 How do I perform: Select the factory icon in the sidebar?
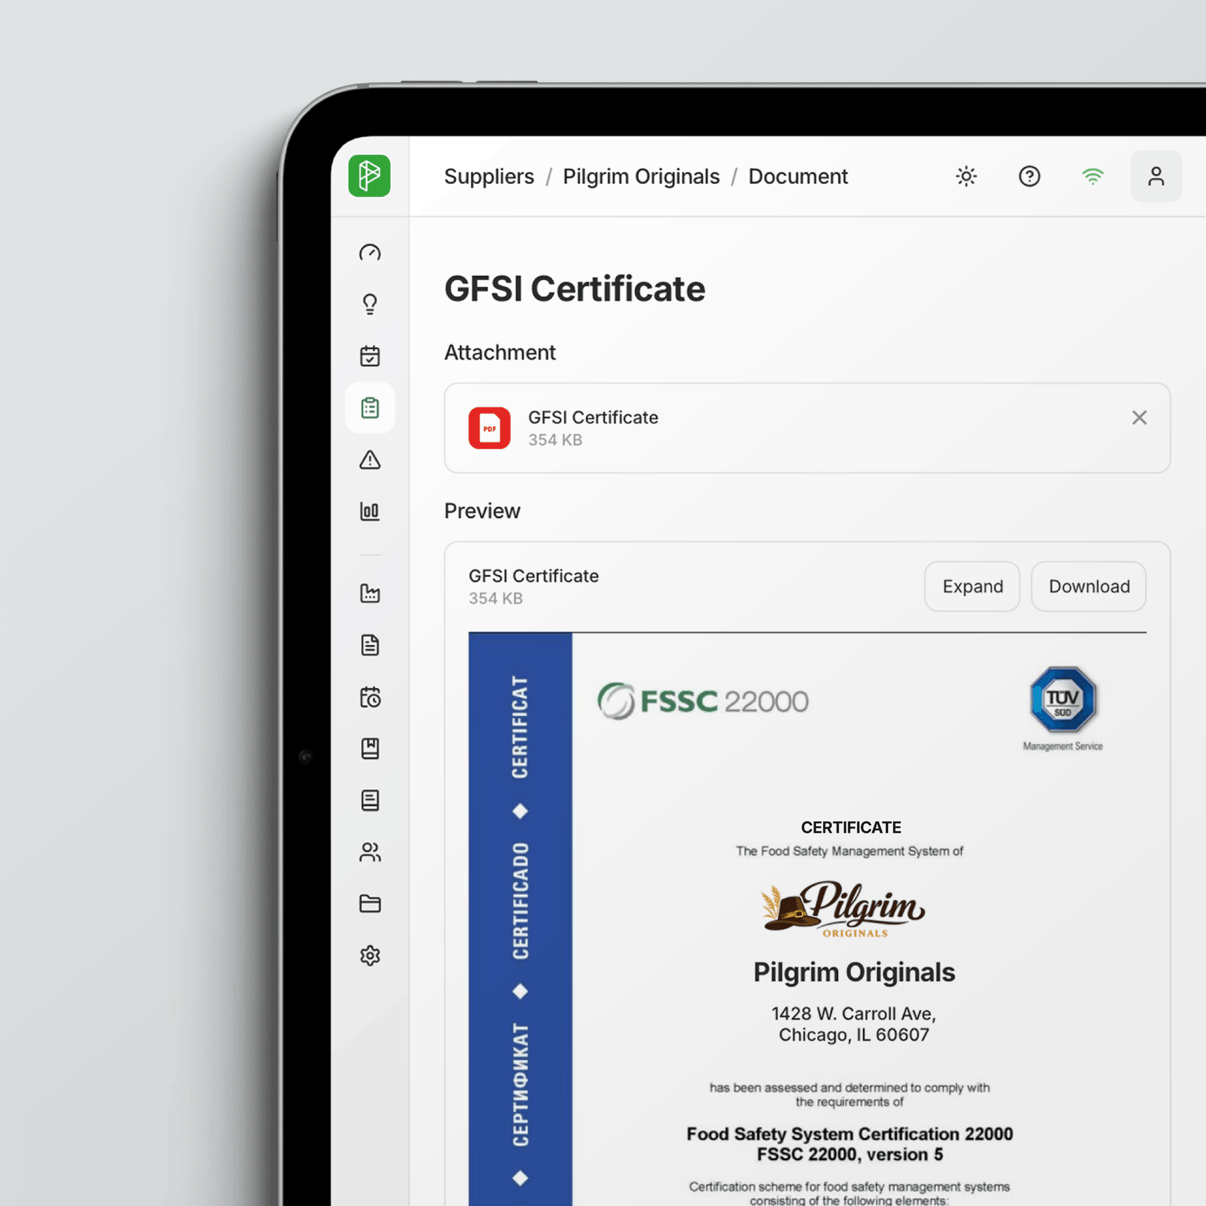click(x=370, y=593)
